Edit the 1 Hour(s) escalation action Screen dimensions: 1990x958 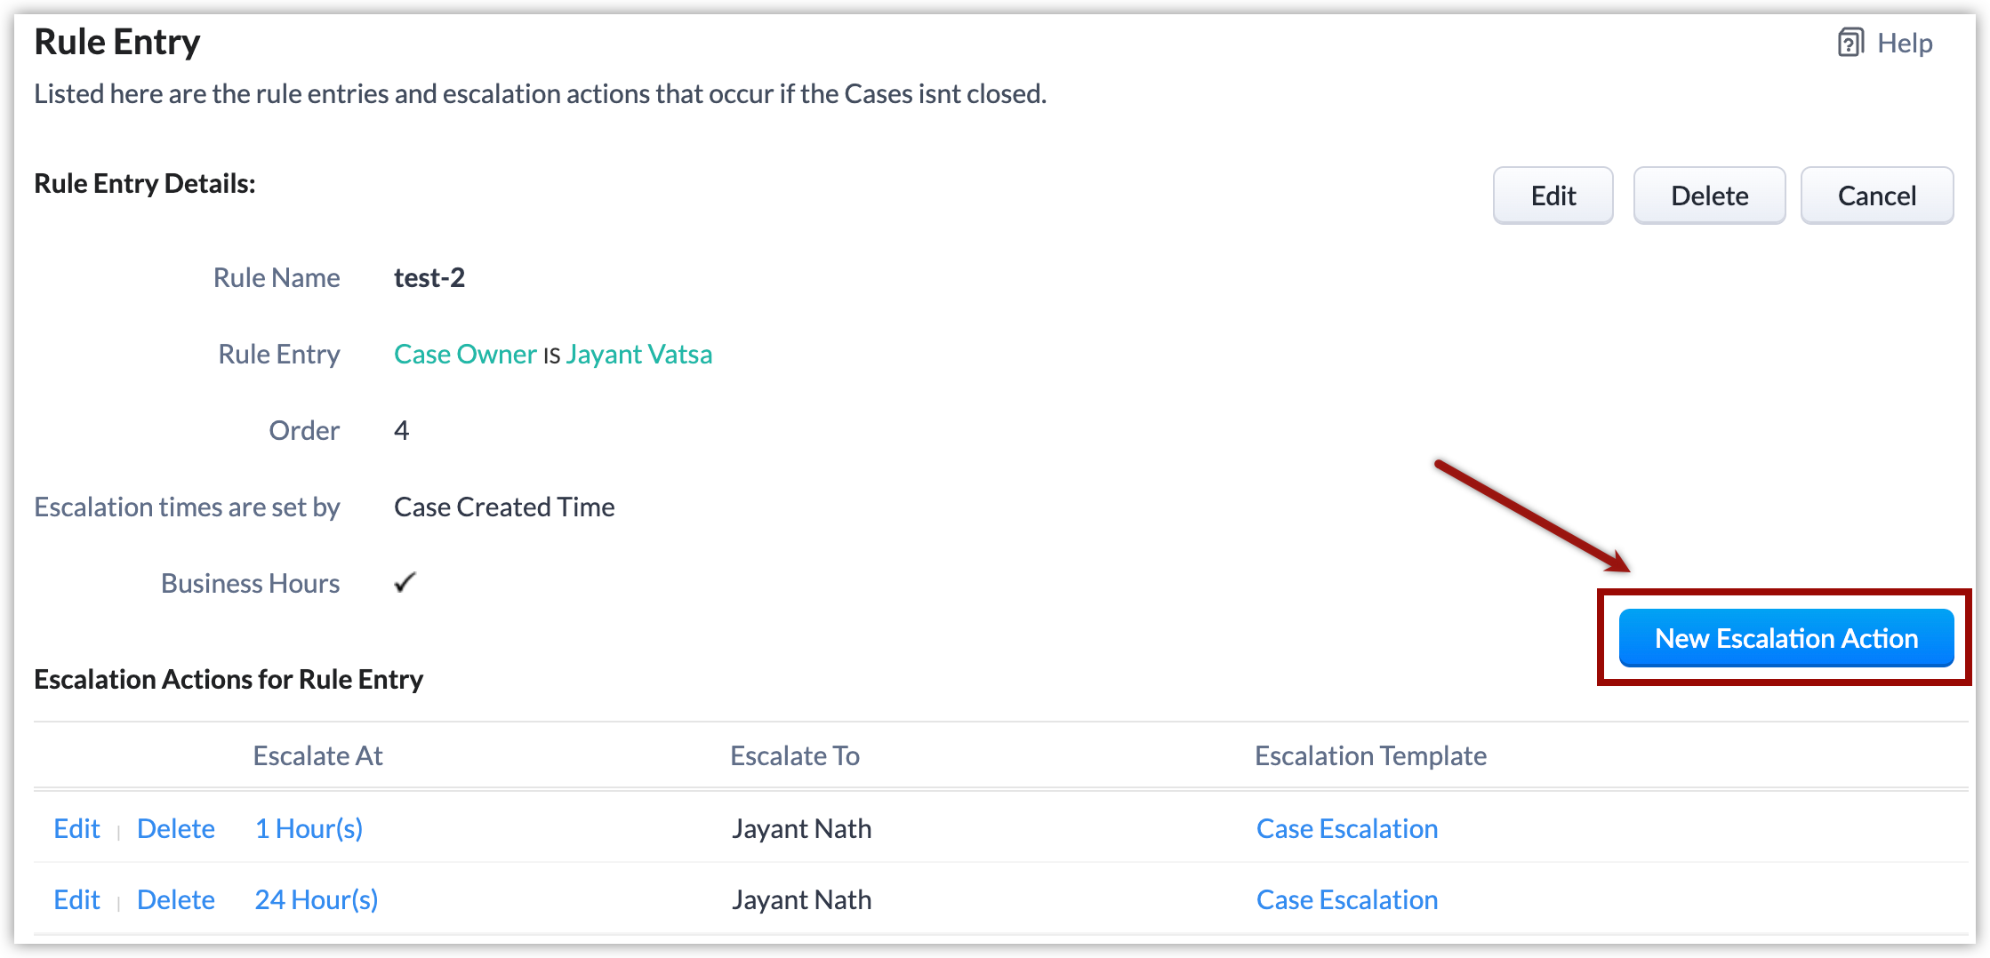(x=76, y=828)
